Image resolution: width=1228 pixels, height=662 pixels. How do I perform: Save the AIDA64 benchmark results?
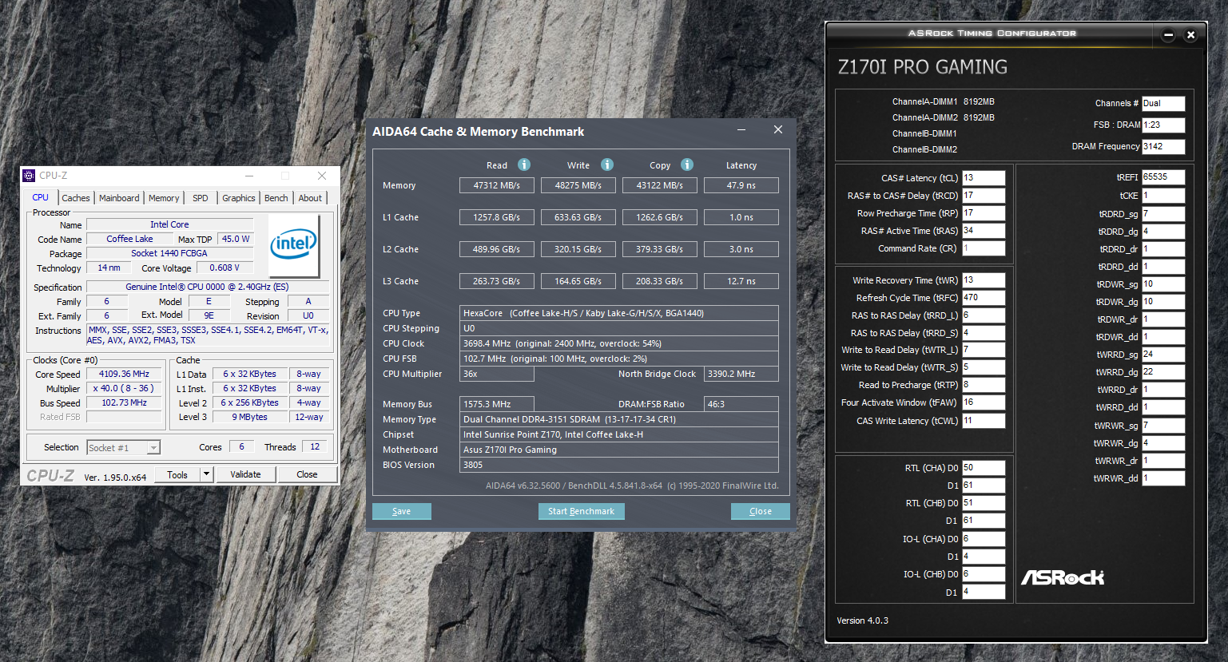tap(402, 511)
